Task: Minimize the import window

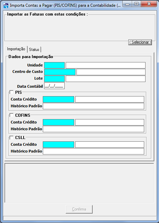Action: 127,4
